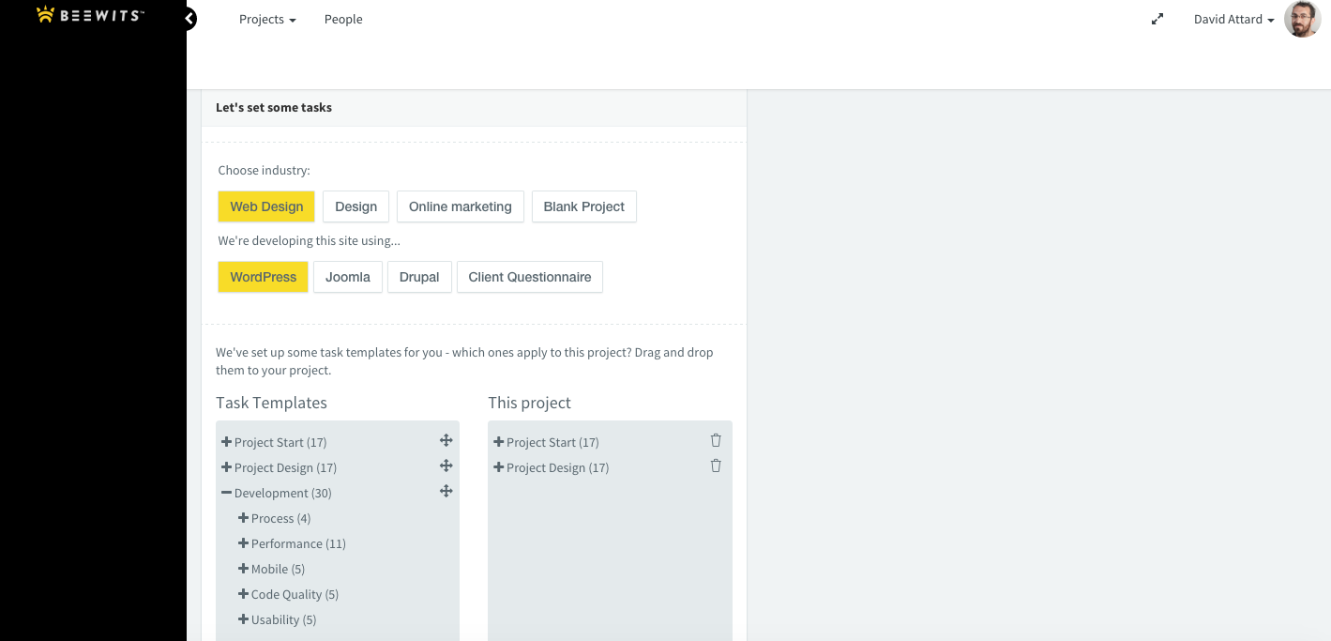
Task: Expand Project Design in Task Templates
Action: (x=226, y=467)
